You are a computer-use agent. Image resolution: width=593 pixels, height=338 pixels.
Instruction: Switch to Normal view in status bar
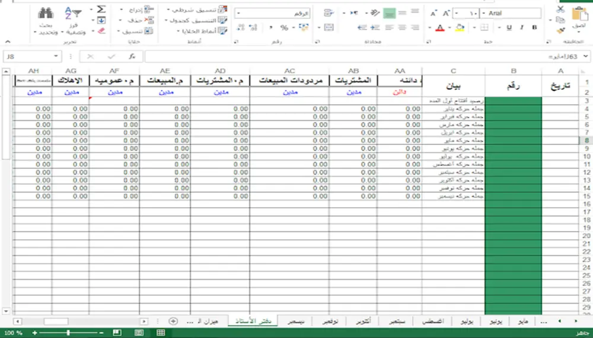(161, 332)
